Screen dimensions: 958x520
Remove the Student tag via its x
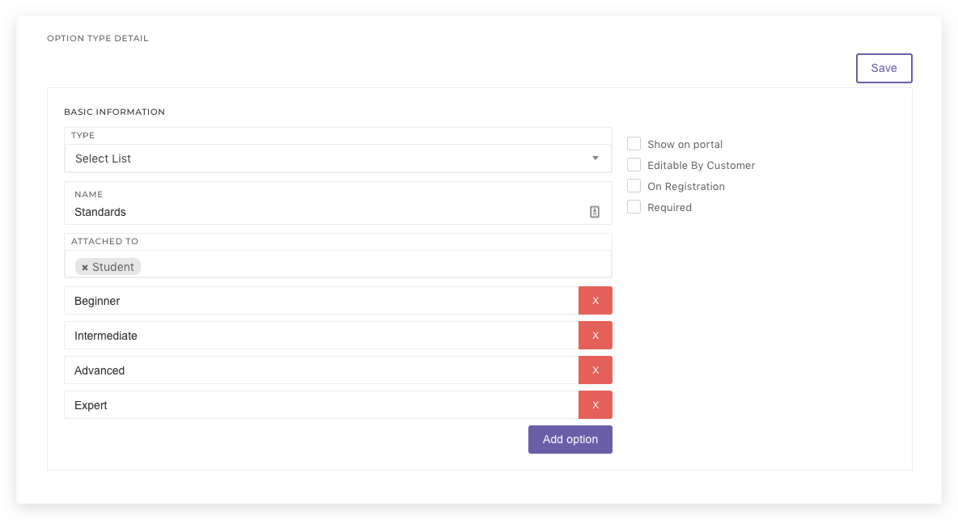(85, 268)
